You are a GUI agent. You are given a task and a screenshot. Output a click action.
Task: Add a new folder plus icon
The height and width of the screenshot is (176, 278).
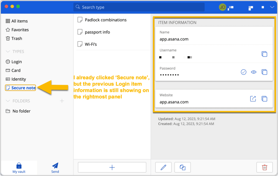[x=62, y=101]
